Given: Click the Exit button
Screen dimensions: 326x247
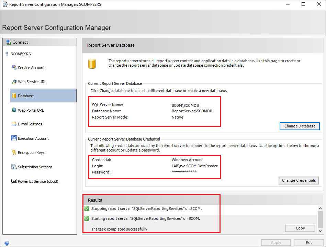Looking at the screenshot, I should (x=308, y=243).
